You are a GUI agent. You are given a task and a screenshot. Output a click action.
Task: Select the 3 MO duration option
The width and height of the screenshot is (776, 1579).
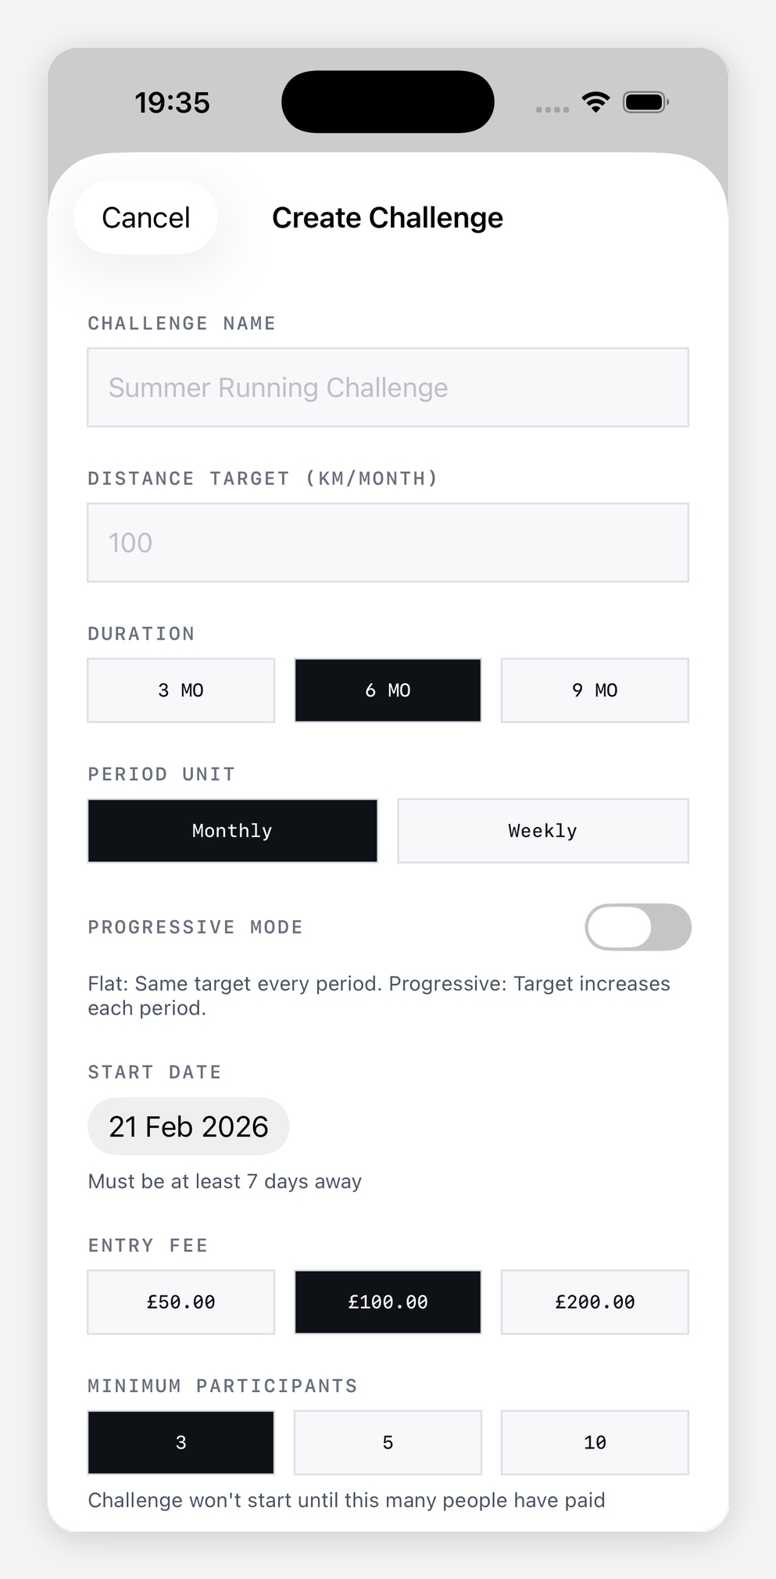coord(181,690)
